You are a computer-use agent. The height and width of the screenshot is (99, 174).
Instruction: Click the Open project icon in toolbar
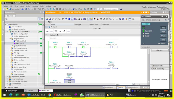click(x=7, y=9)
